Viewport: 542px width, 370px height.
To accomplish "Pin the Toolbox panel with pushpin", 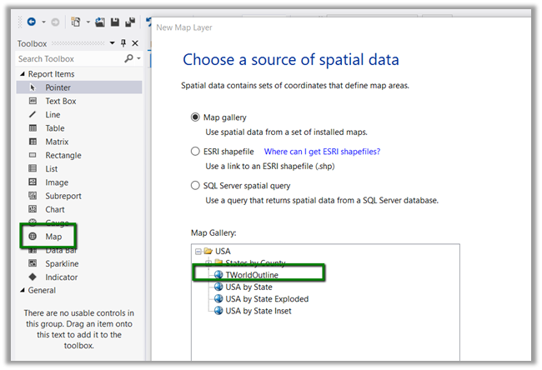I will coord(123,43).
